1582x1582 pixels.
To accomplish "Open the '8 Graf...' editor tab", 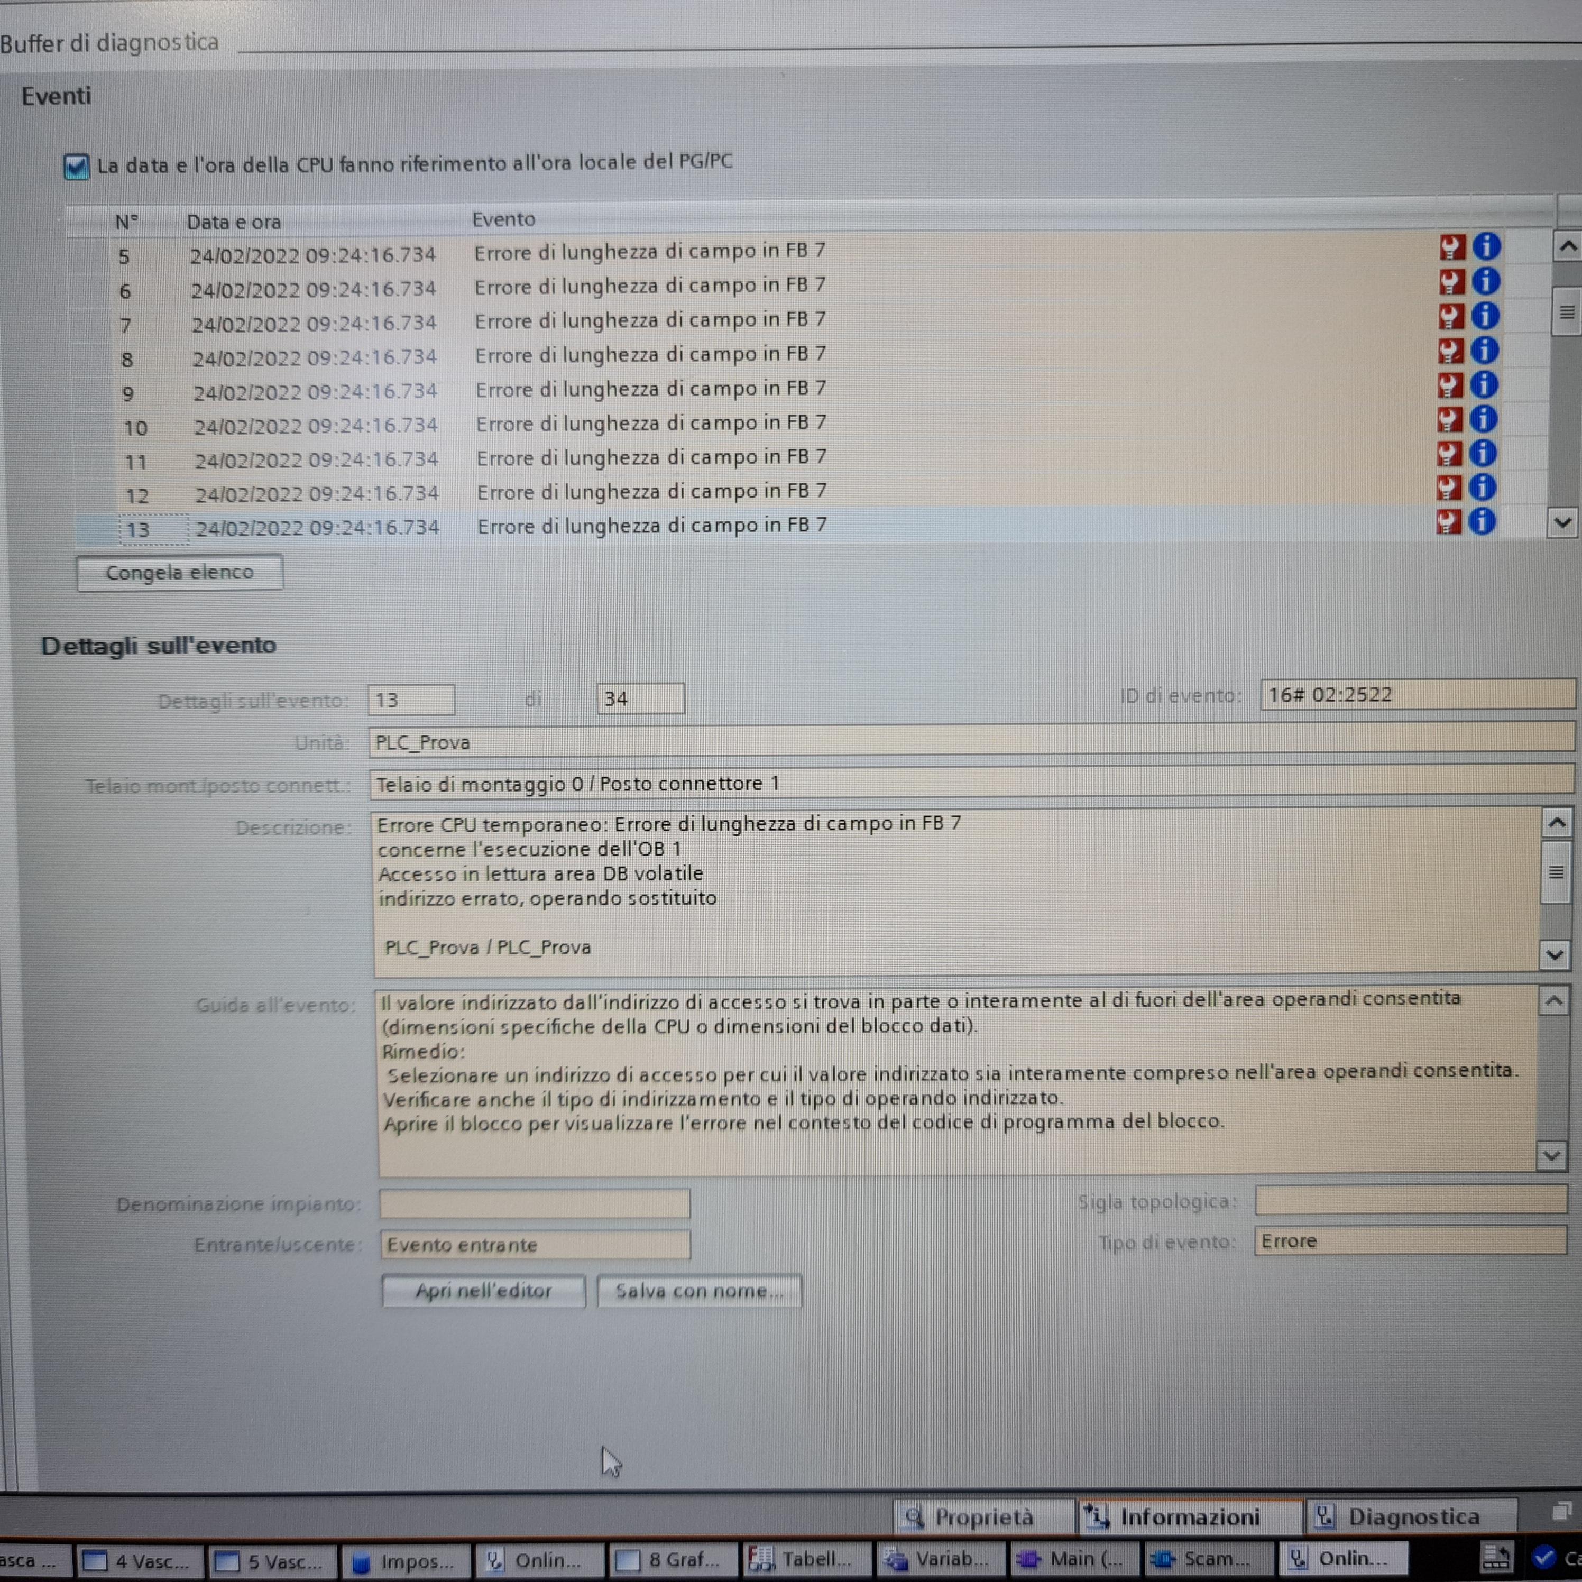I will [672, 1560].
